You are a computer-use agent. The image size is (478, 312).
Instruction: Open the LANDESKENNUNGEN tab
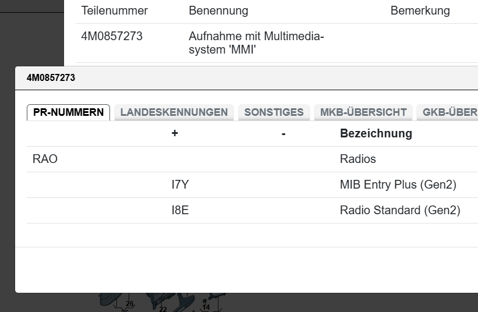click(174, 112)
